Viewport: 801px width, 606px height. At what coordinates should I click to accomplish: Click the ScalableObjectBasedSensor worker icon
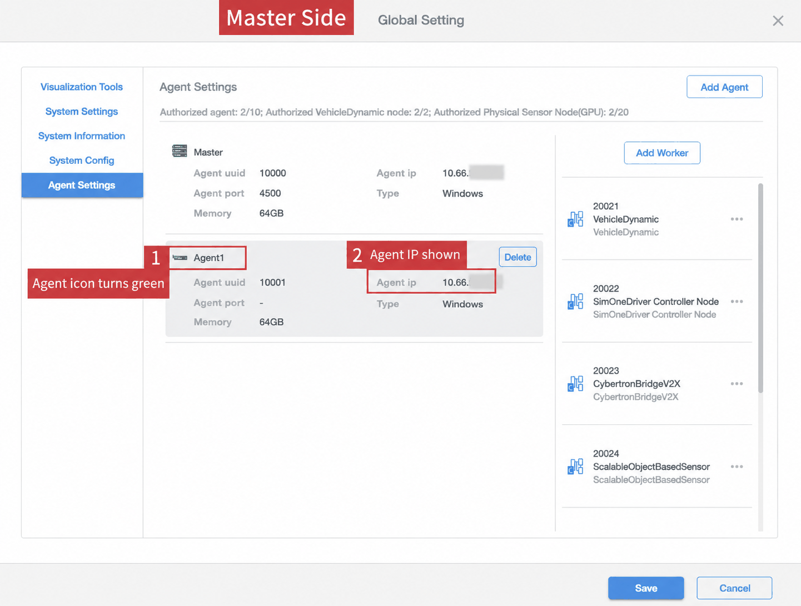point(575,467)
